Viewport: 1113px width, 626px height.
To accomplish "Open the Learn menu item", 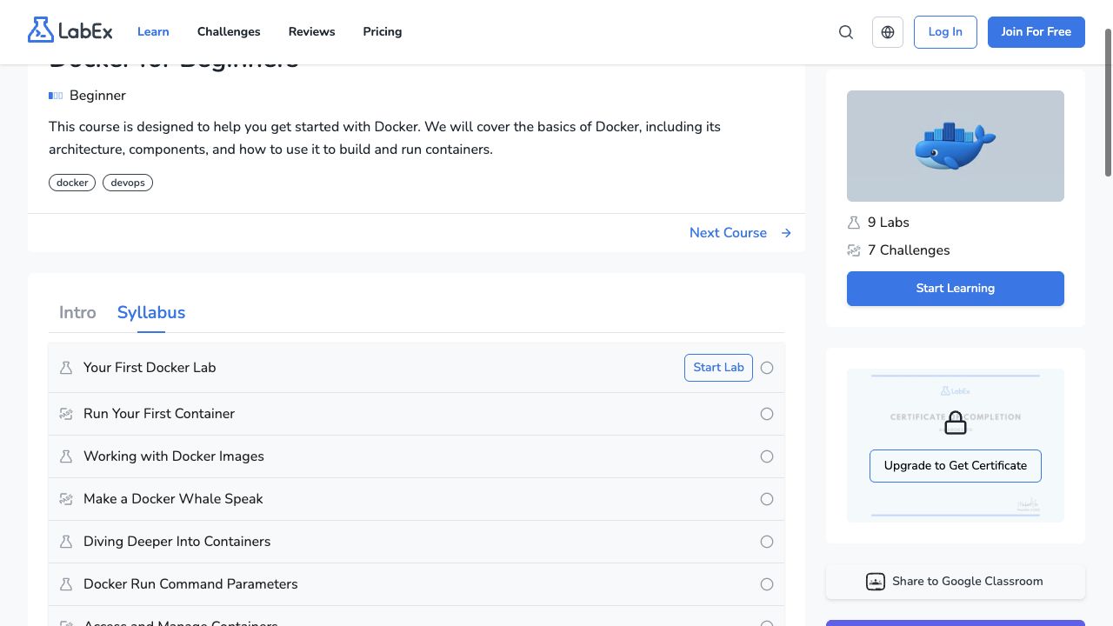I will (153, 32).
